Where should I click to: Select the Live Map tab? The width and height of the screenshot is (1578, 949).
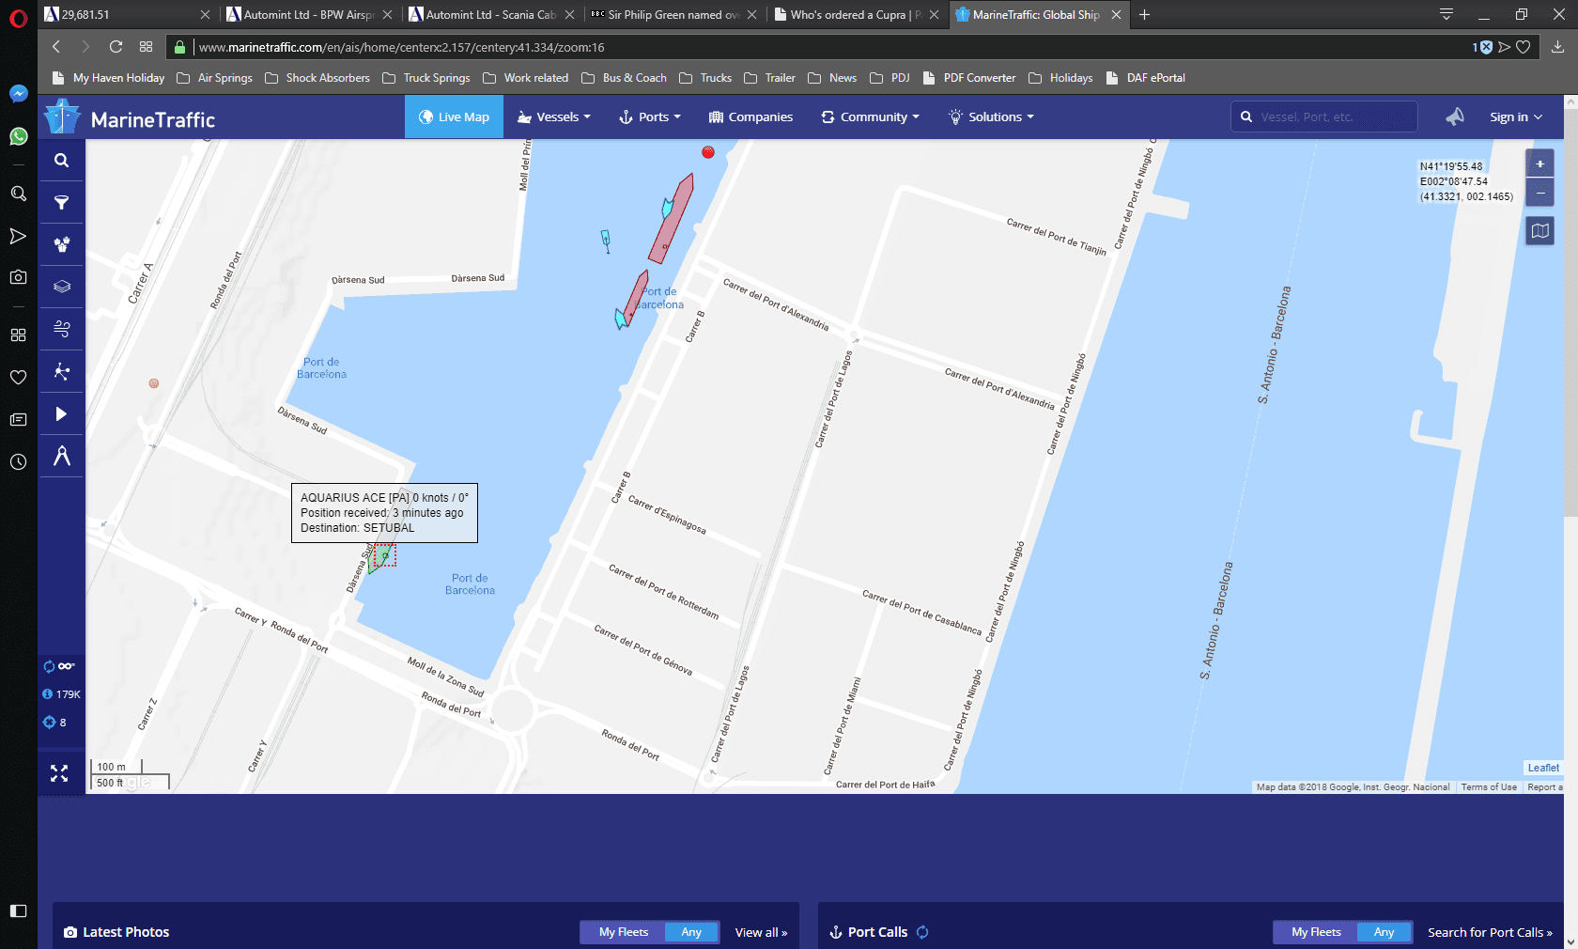[x=454, y=117]
